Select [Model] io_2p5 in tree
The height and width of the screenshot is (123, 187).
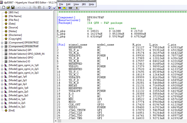[x=17, y=103]
